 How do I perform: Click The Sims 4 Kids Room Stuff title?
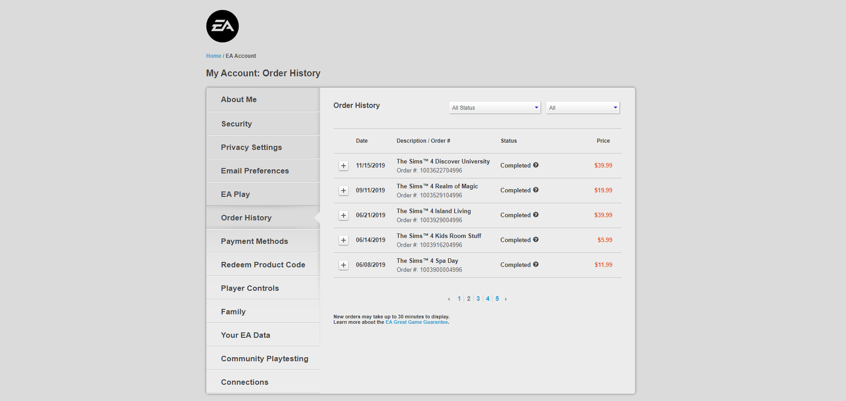(439, 236)
